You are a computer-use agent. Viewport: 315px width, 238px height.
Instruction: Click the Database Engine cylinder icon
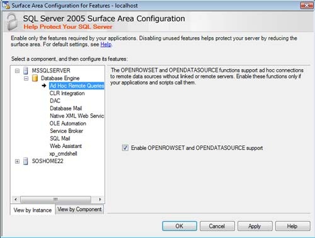[35, 78]
